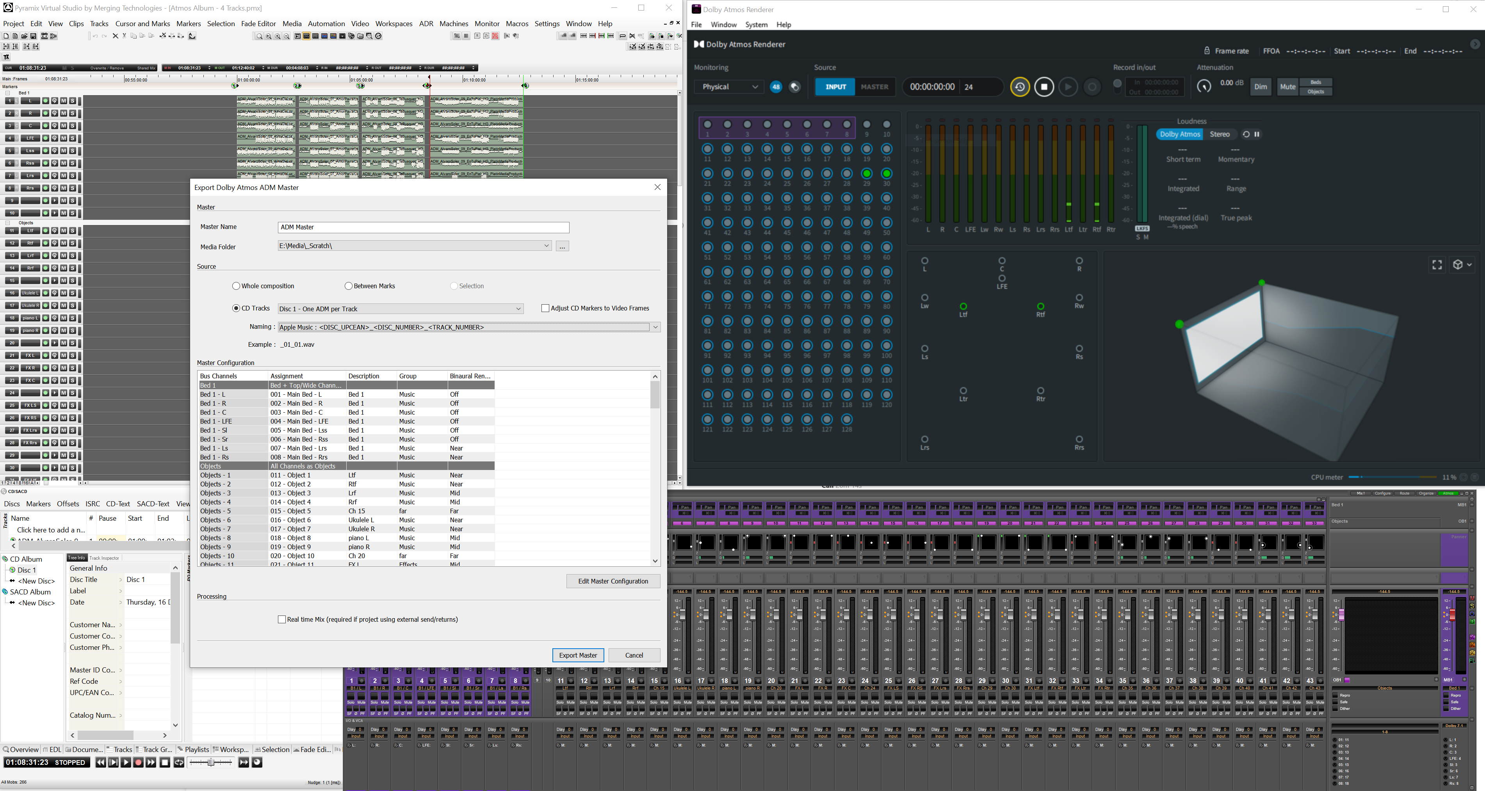Expand the Naming scheme dropdown
Viewport: 1485px width, 791px height.
(655, 327)
